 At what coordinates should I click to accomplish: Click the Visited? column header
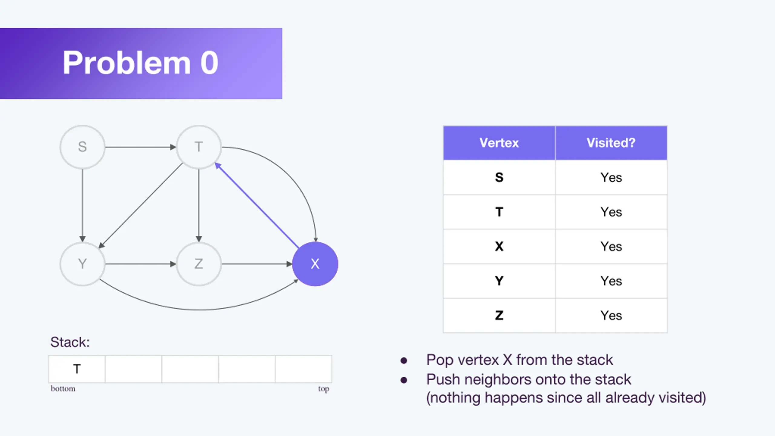click(x=611, y=143)
